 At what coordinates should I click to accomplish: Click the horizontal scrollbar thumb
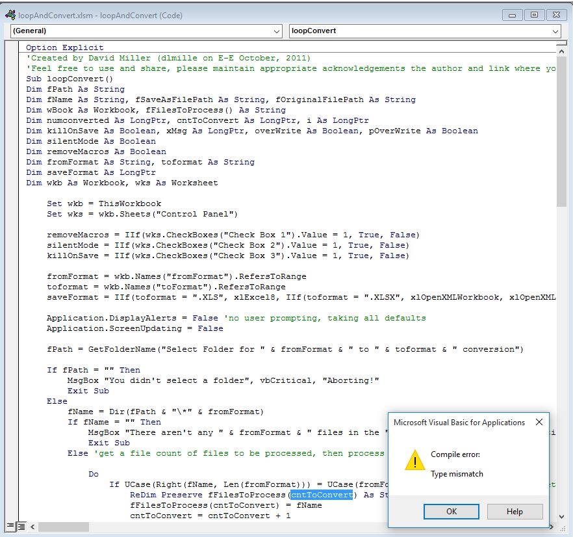64,527
